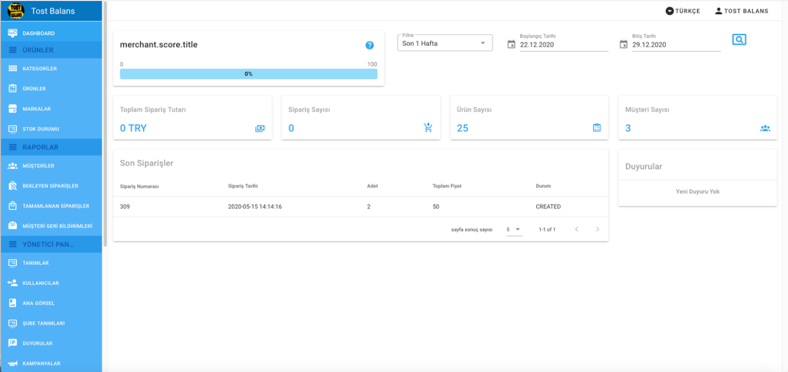Collapse the Ürünler sidebar section

coord(51,50)
